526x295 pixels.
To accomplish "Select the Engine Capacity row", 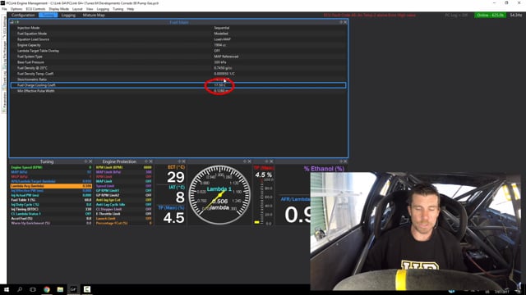I will (178, 45).
